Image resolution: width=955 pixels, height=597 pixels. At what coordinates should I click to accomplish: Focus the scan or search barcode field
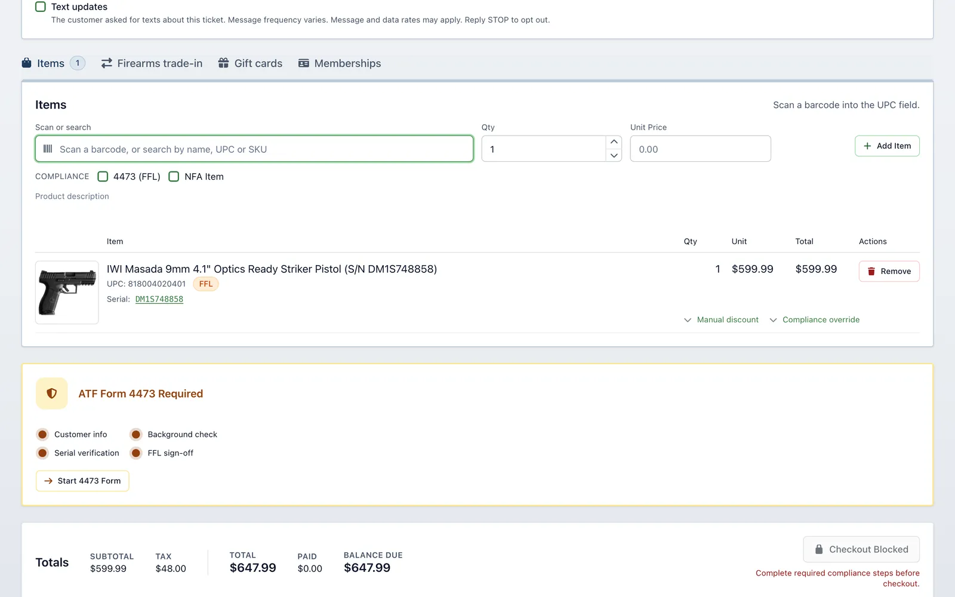point(254,149)
